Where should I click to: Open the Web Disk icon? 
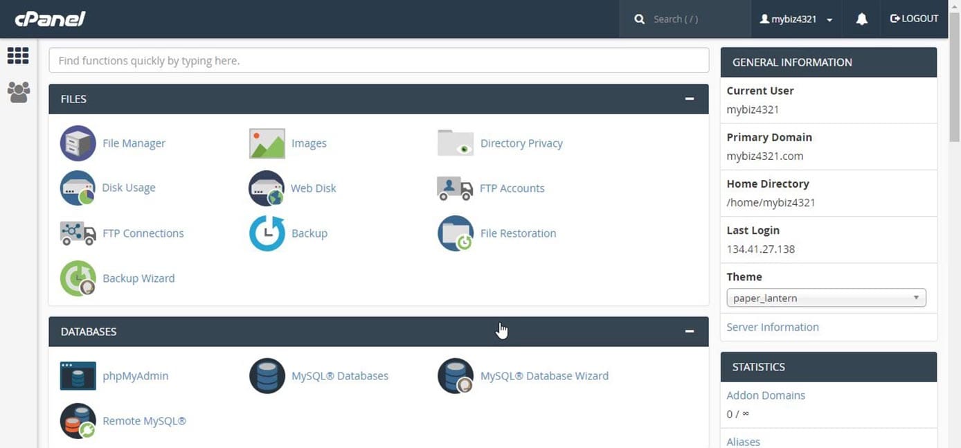coord(267,188)
